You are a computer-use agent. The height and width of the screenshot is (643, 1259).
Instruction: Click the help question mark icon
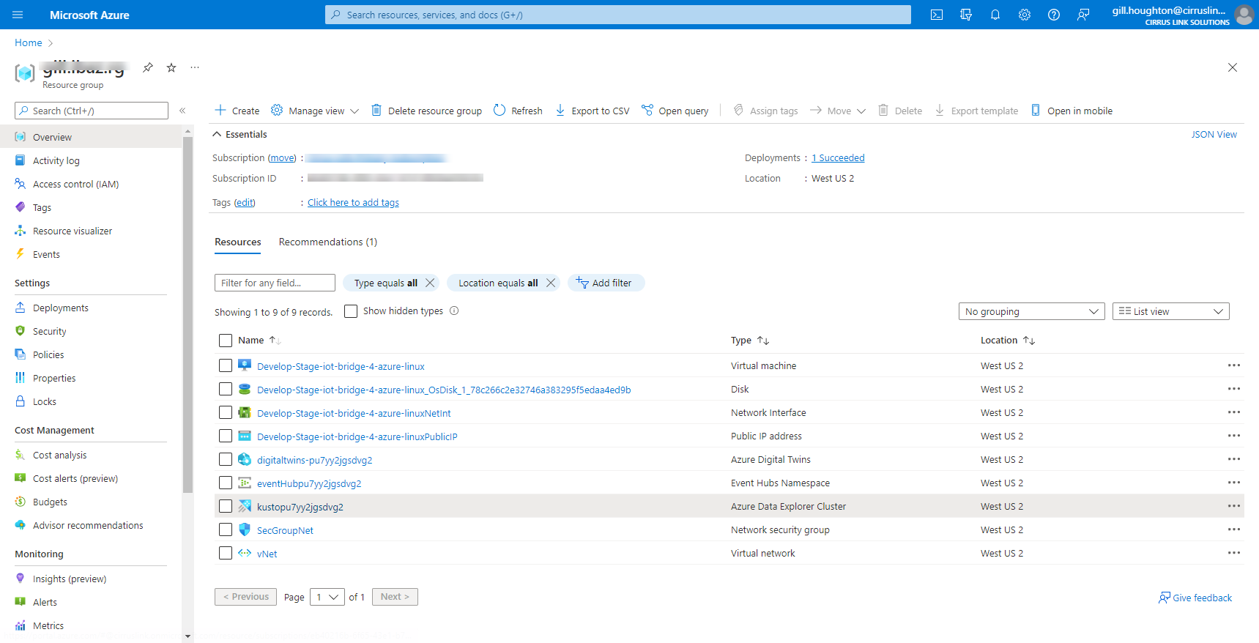[x=1053, y=15]
